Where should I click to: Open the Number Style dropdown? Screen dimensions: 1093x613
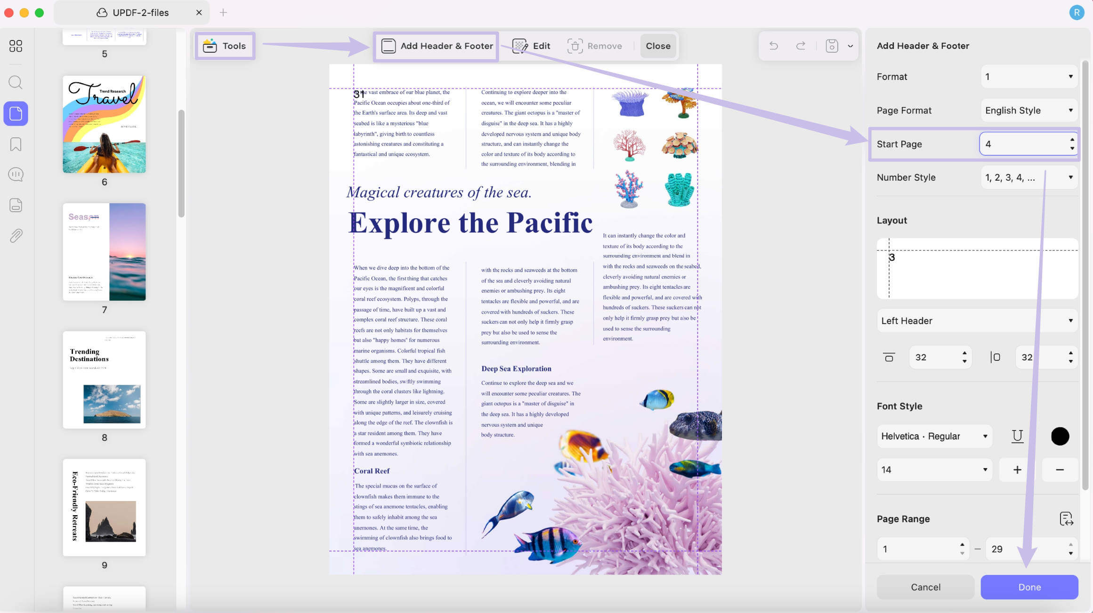[x=1029, y=177]
